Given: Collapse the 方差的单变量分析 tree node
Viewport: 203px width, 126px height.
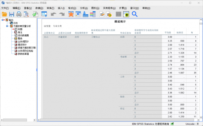Looking at the screenshot, I should point(7,26).
